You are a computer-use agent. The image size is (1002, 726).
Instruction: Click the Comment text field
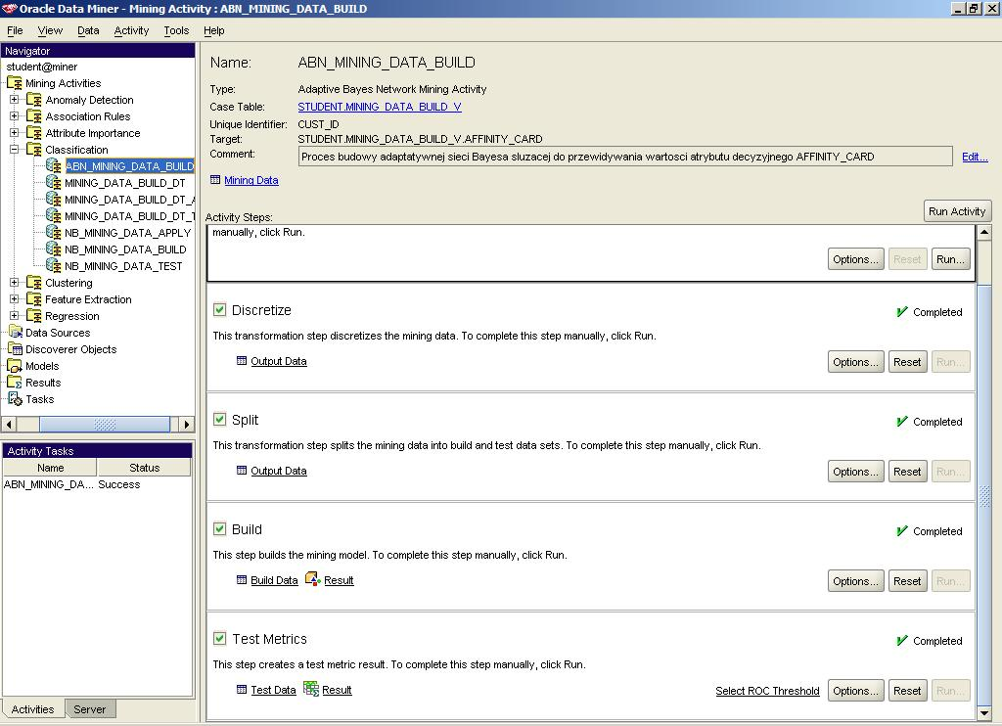[x=625, y=157]
